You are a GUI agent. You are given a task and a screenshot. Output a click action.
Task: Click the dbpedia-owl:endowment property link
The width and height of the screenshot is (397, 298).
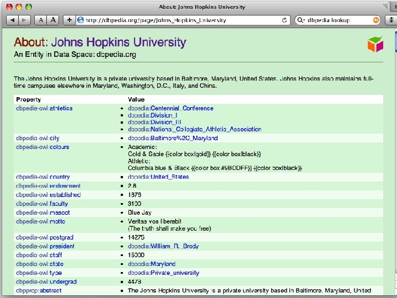(x=48, y=186)
